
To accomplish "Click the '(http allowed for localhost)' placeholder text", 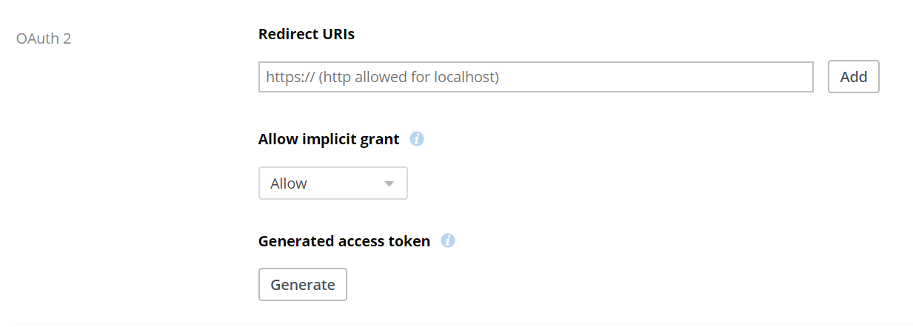I will (409, 77).
